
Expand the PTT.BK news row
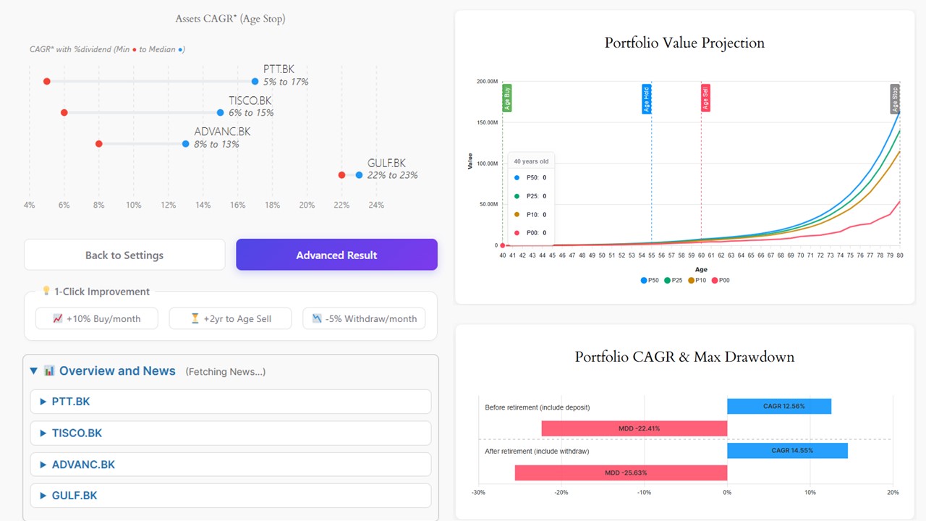tap(231, 402)
